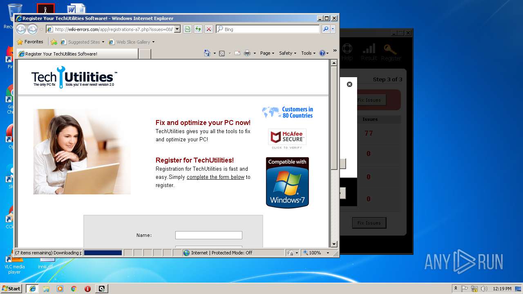Click Compatible with Windows 7 badge
The image size is (523, 294).
[287, 183]
